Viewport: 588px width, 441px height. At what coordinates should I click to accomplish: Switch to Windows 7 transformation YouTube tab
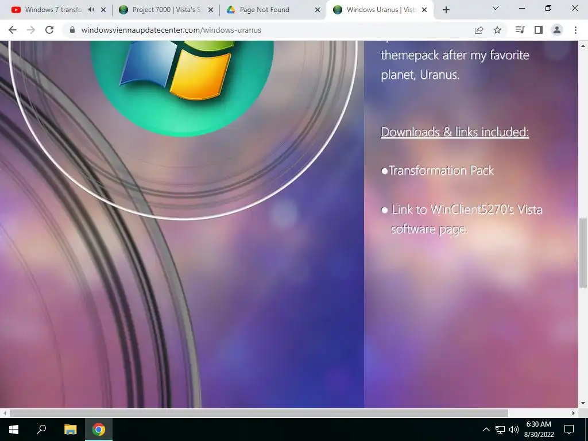point(52,10)
